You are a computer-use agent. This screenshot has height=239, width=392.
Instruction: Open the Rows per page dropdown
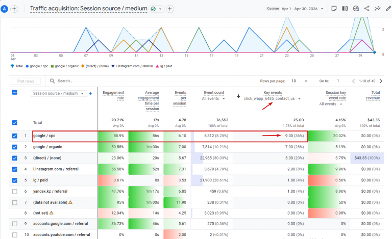[299, 81]
